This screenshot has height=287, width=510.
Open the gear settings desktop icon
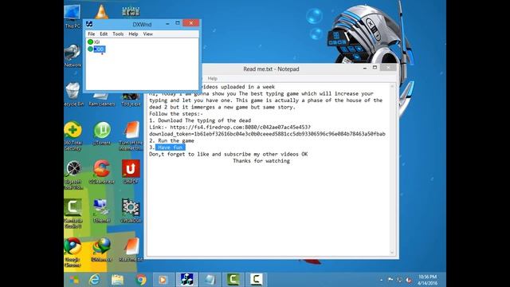point(131,210)
